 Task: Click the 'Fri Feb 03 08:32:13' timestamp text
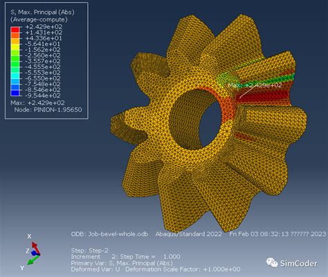click(x=259, y=234)
